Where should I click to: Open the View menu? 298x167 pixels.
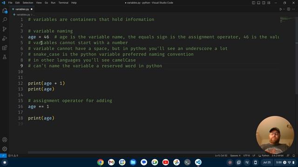tap(39, 3)
